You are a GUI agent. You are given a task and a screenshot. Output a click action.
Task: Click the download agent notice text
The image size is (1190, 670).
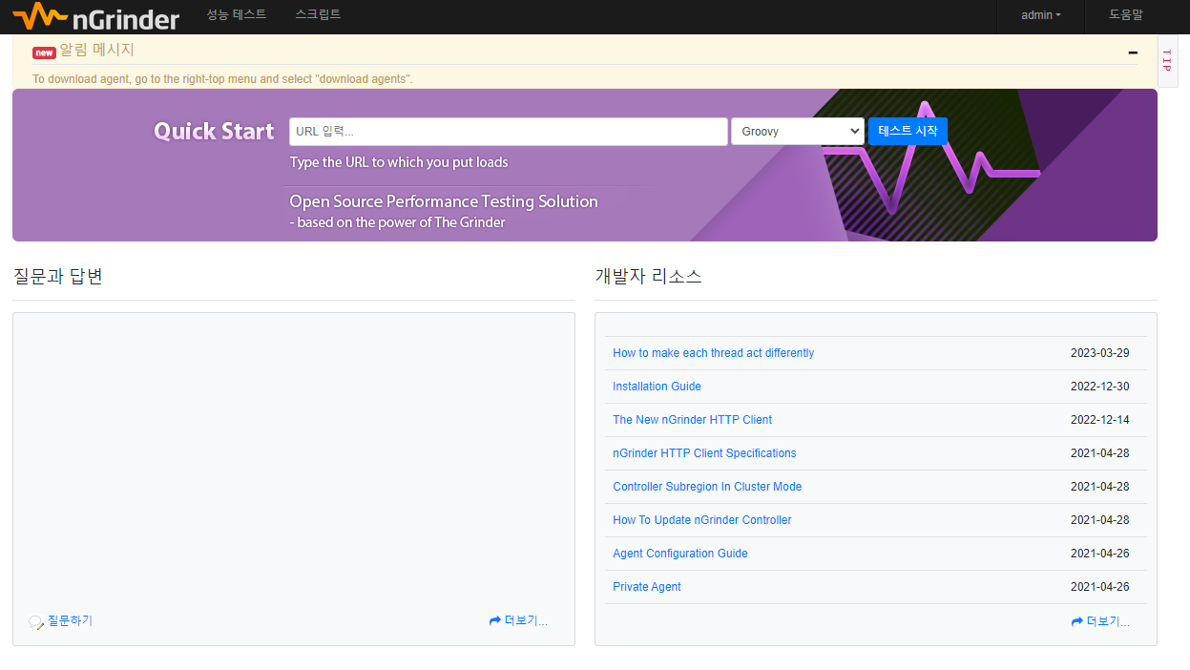[222, 79]
